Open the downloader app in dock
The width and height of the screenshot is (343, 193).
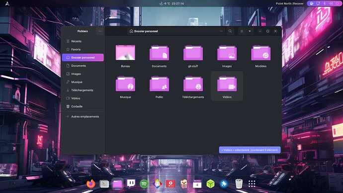point(157,184)
